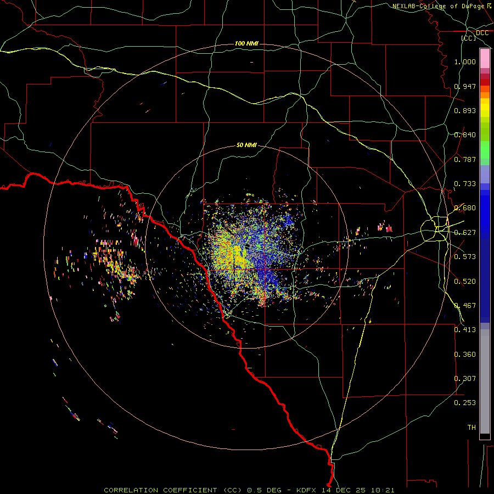494x494 pixels.
Task: Click the 0.360 scale value
Action: click(465, 355)
